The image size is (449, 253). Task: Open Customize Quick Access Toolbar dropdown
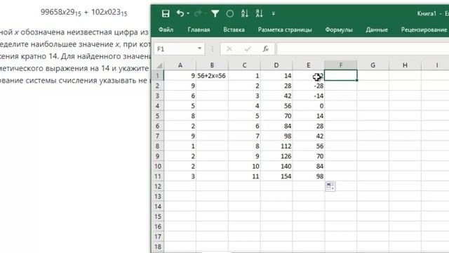tap(274, 13)
